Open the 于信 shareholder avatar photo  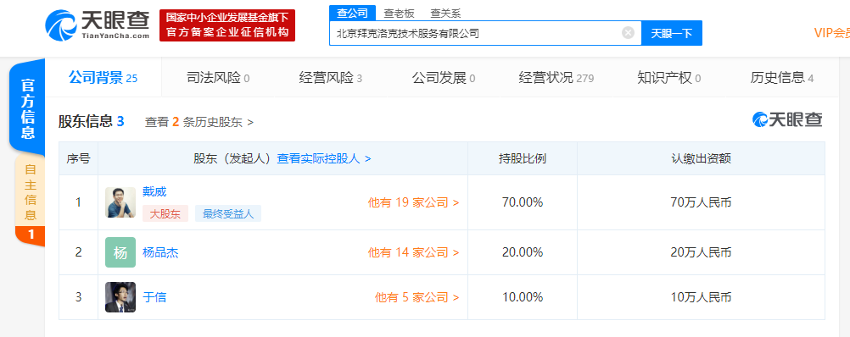(120, 297)
